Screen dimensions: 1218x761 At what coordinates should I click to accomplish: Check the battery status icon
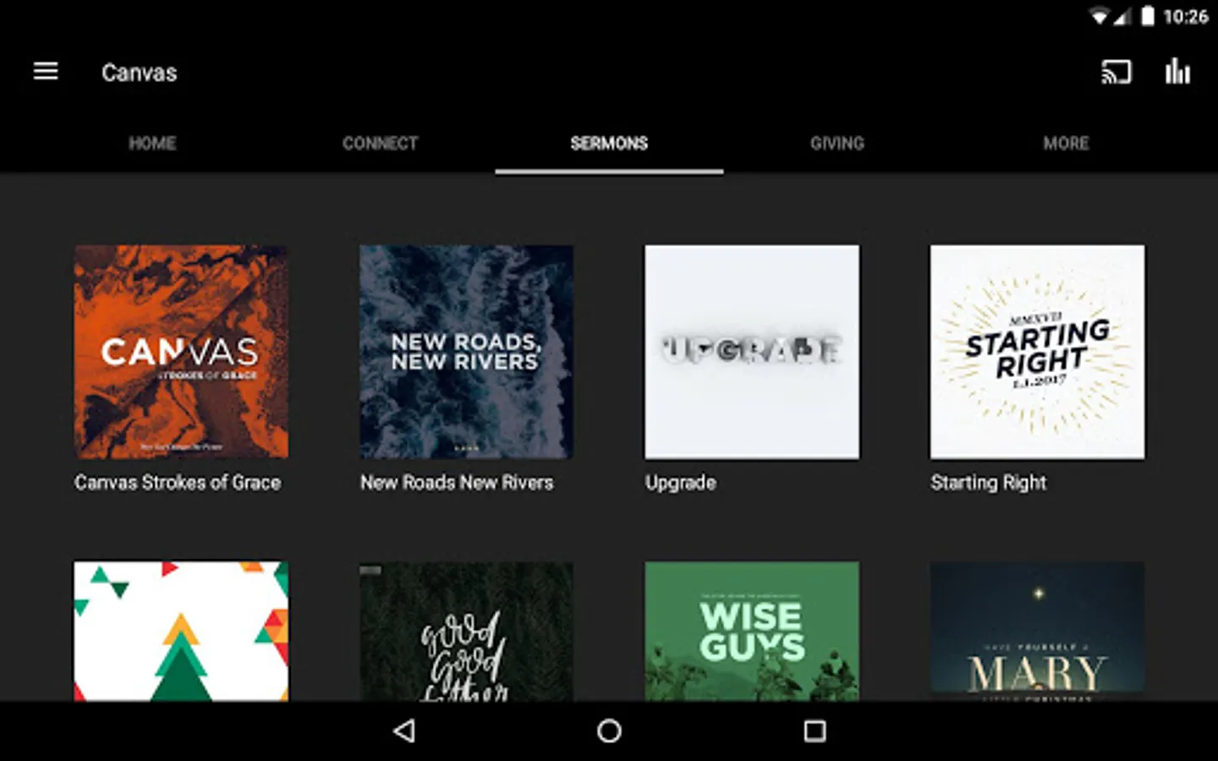click(1147, 16)
